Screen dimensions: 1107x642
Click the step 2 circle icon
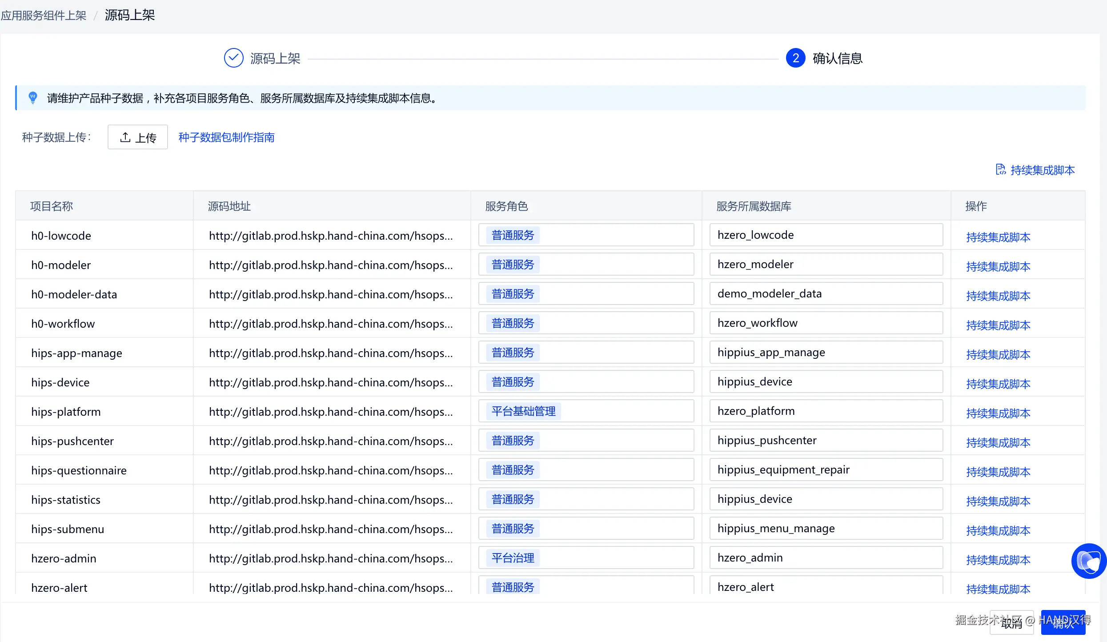point(795,58)
